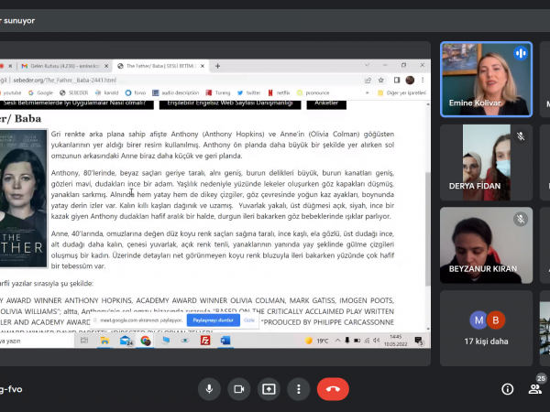
Task: Open the netflix bookmark
Action: coord(280,92)
